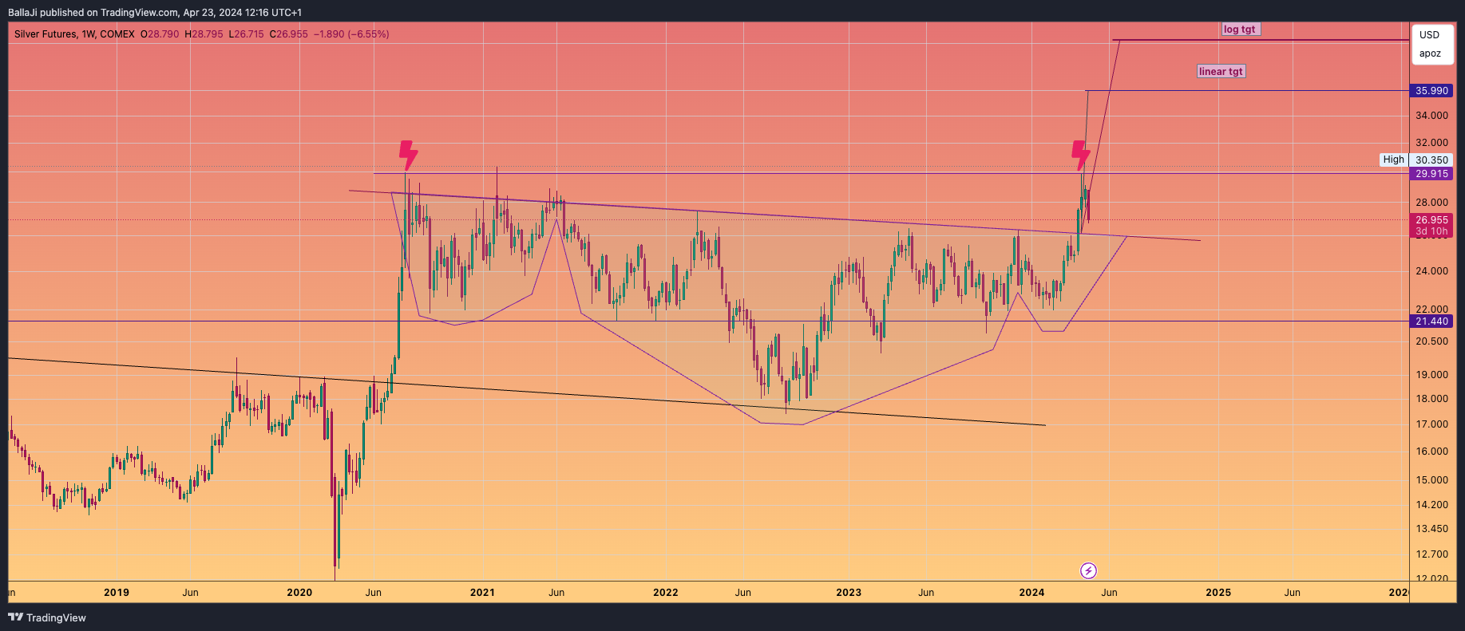1465x631 pixels.
Task: Click the High 30.350 label
Action: click(x=1417, y=160)
